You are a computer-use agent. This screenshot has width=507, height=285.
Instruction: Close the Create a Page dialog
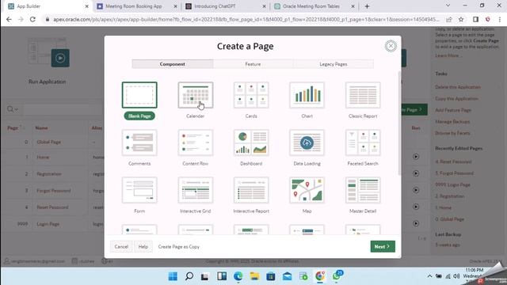pos(391,46)
